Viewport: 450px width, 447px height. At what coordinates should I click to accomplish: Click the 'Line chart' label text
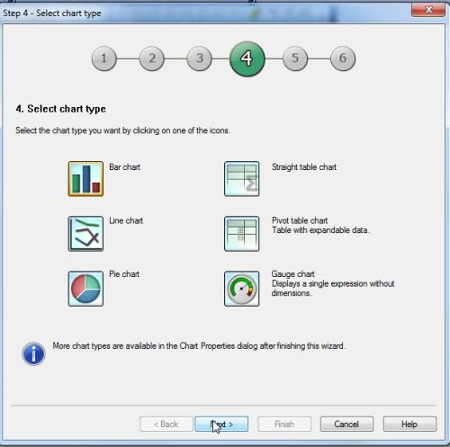pyautogui.click(x=126, y=220)
